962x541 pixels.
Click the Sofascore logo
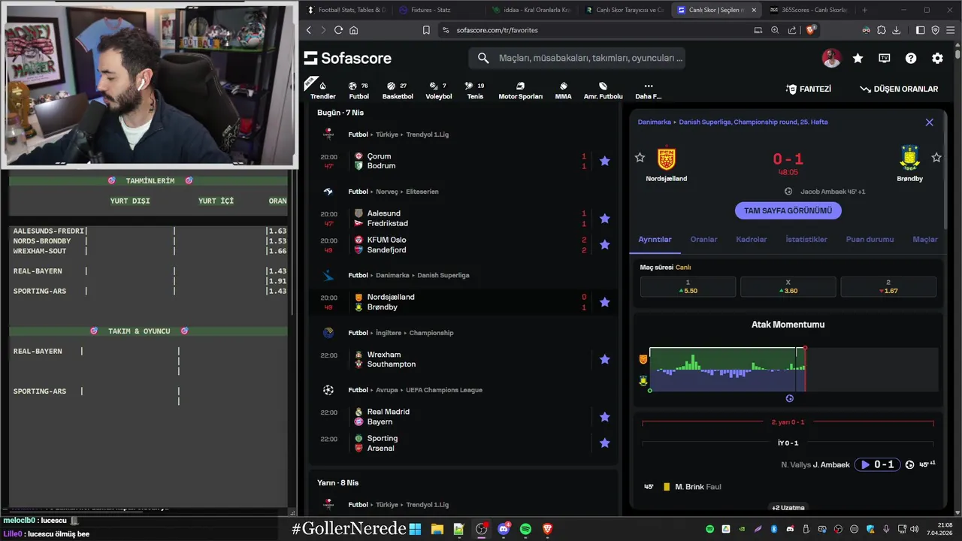click(347, 58)
